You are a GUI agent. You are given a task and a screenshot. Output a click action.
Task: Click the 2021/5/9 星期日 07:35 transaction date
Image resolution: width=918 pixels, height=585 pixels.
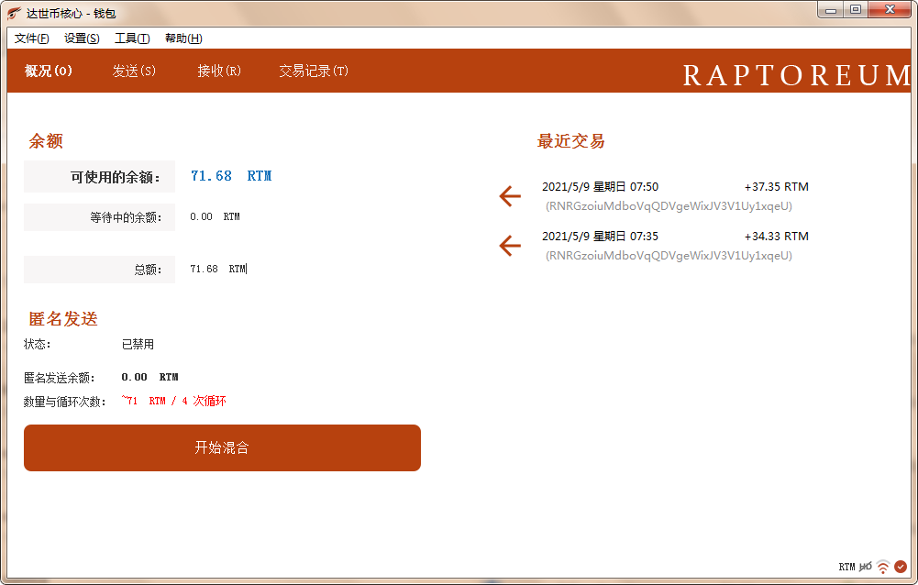[600, 236]
